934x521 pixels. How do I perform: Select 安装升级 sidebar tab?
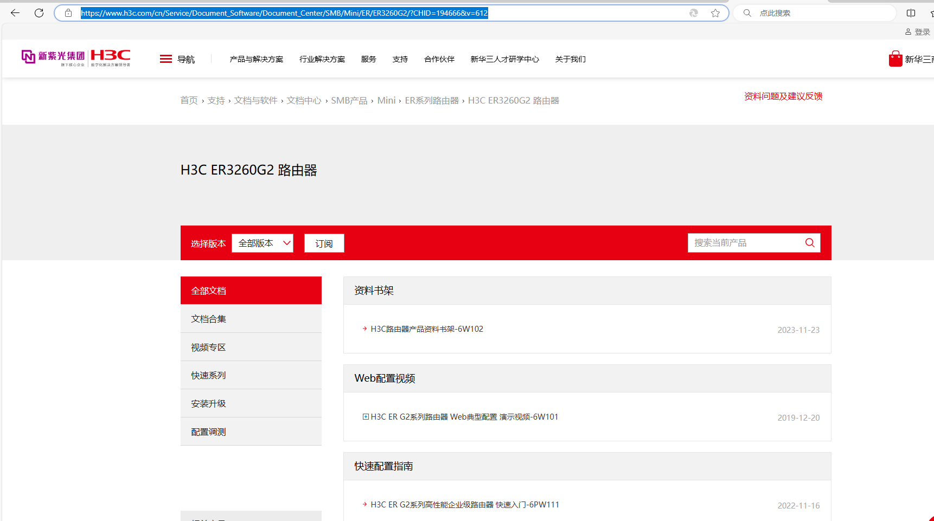coord(251,403)
